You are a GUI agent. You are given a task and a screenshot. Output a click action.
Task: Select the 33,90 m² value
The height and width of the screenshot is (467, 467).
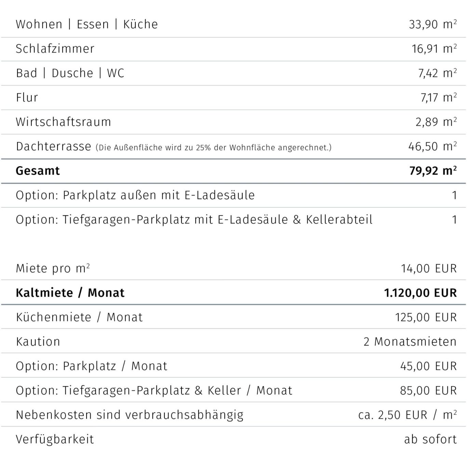pos(433,24)
